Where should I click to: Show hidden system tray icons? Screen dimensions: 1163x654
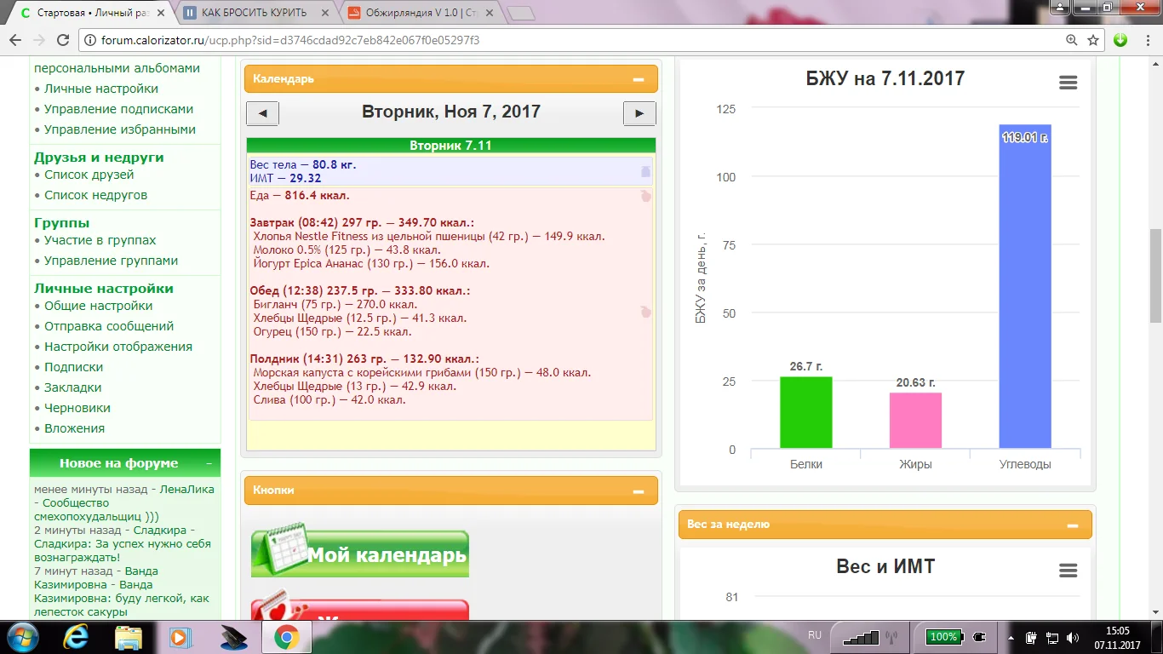1011,637
